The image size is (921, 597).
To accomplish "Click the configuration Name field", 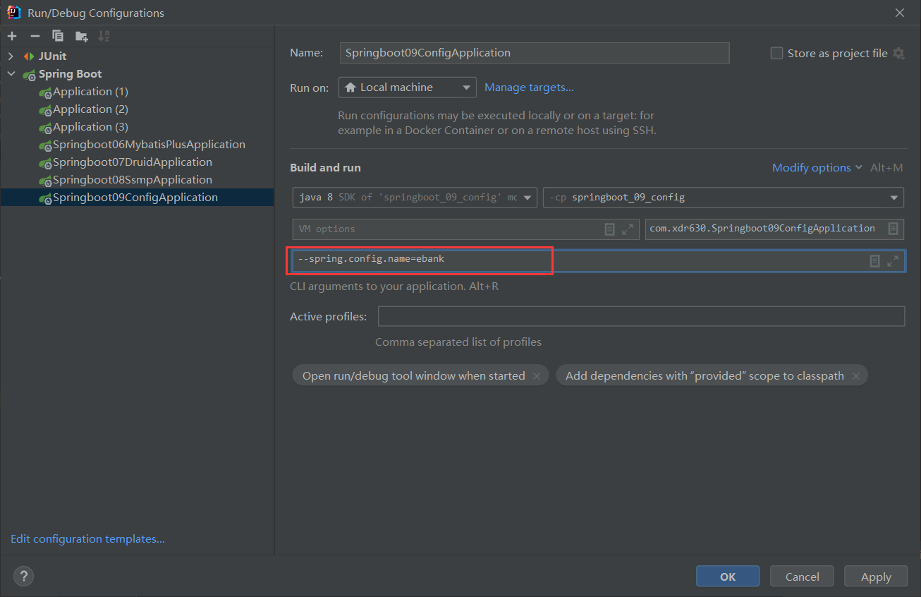I will tap(535, 53).
